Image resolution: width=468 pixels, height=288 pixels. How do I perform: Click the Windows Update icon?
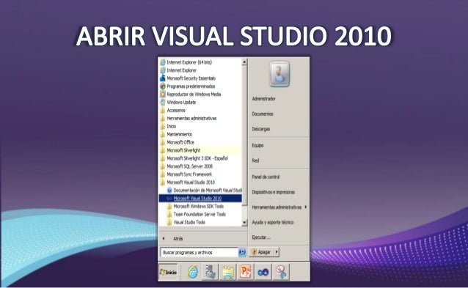[x=163, y=103]
